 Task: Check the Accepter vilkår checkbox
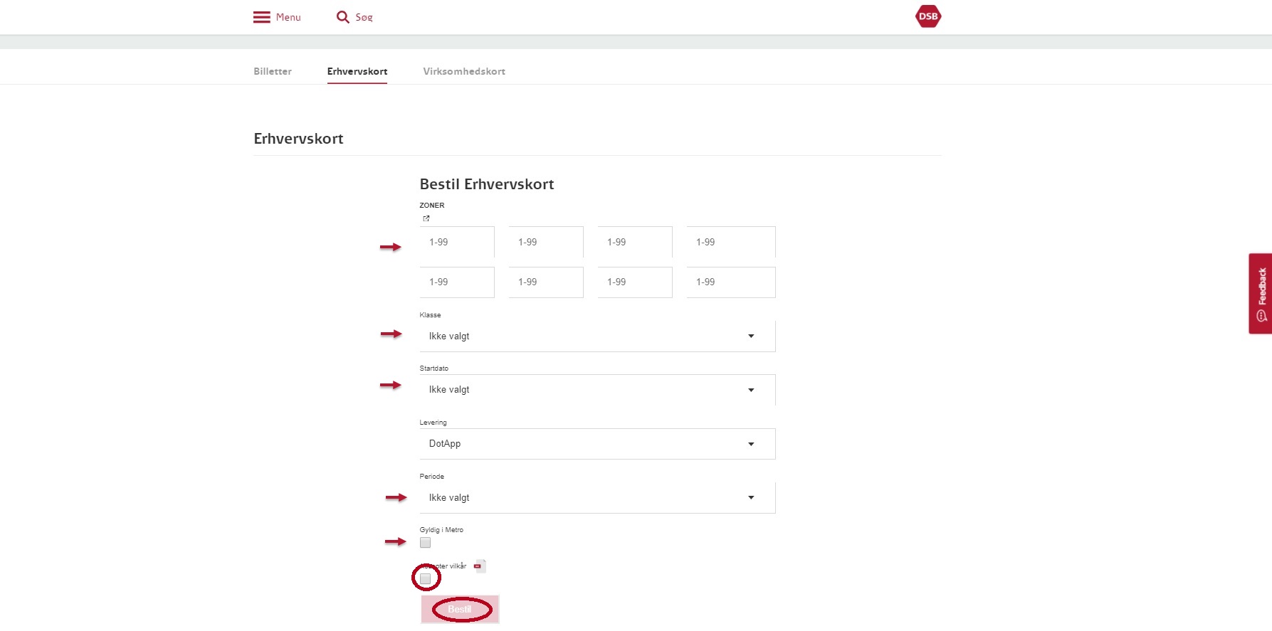pyautogui.click(x=425, y=578)
